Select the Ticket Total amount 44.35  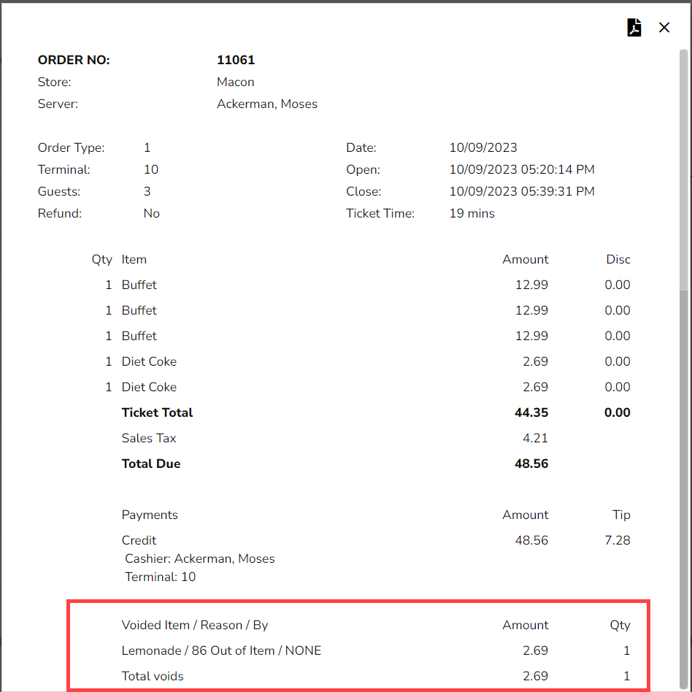pos(531,412)
